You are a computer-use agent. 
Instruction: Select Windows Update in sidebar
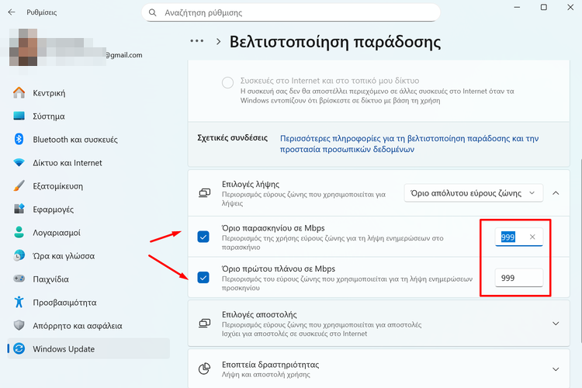[64, 348]
